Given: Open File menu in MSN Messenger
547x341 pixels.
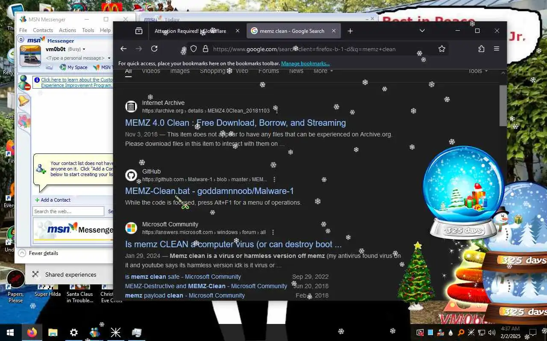Looking at the screenshot, I should coord(23,30).
